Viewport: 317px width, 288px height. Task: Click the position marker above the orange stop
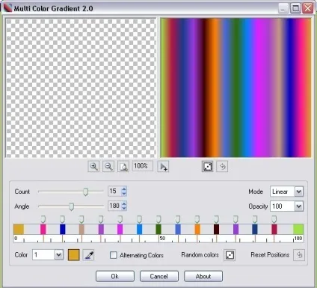pos(197,219)
